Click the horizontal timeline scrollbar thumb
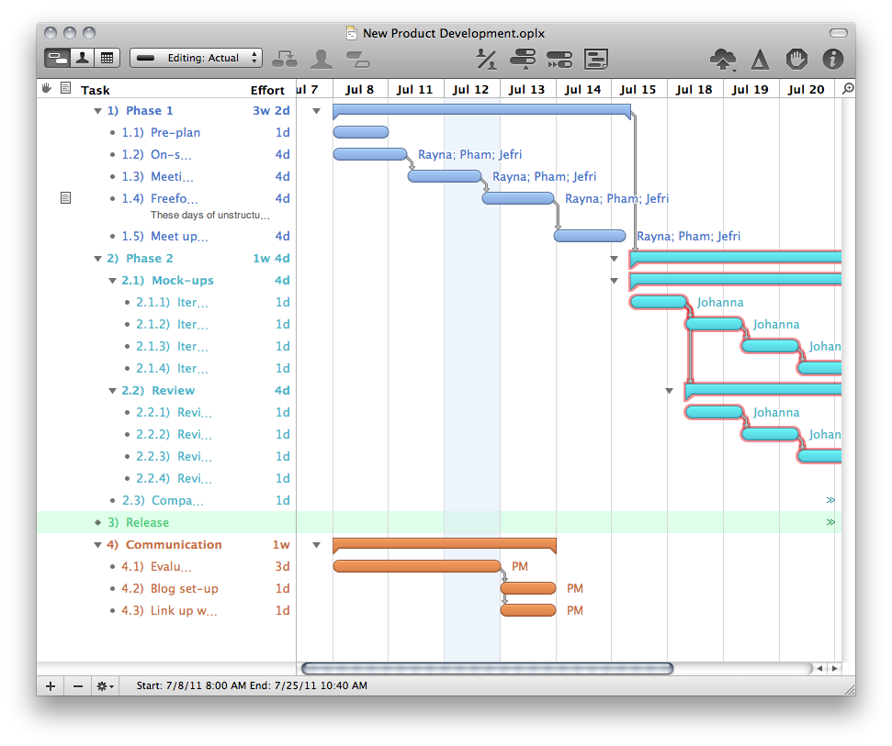The width and height of the screenshot is (892, 746). click(487, 669)
